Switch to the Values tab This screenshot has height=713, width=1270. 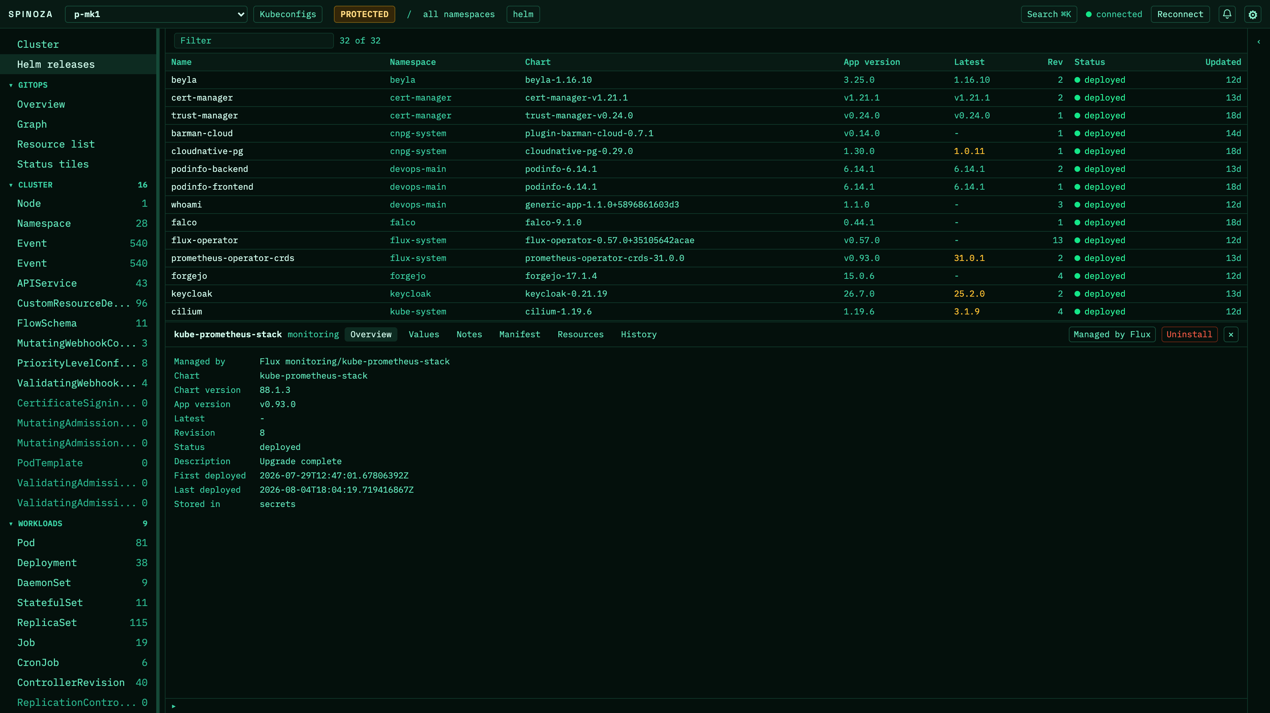tap(424, 334)
